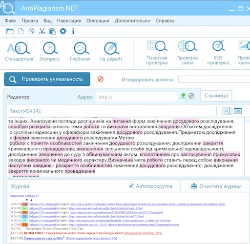Click the down arrow navigation in journal
The width and height of the screenshot is (250, 244).
(27, 200)
